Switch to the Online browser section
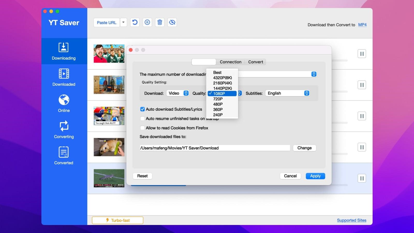Viewport: 414px width, 233px height. click(x=64, y=104)
